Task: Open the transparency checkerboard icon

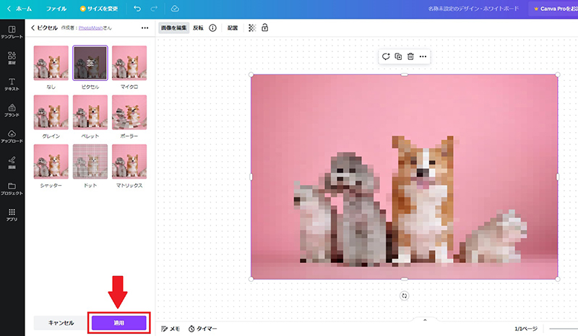Action: [252, 28]
